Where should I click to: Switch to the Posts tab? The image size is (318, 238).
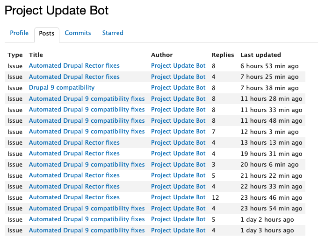click(47, 34)
